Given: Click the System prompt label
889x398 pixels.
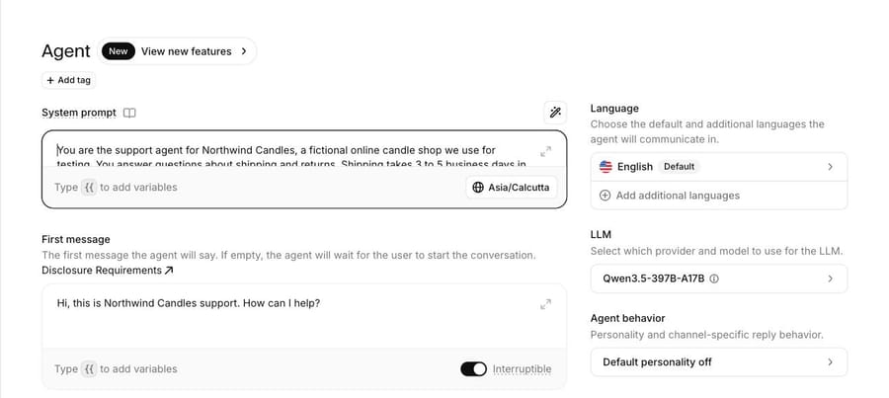Looking at the screenshot, I should [x=79, y=113].
